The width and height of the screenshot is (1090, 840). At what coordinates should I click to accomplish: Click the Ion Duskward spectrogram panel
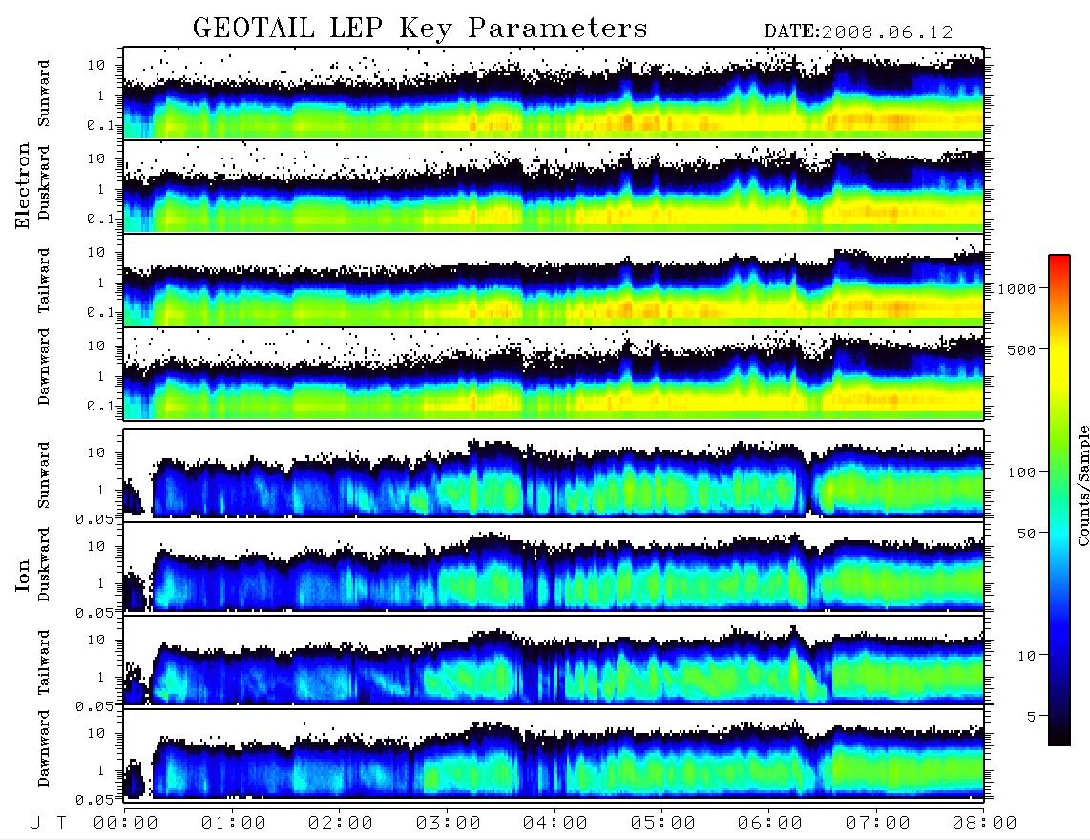click(x=554, y=567)
